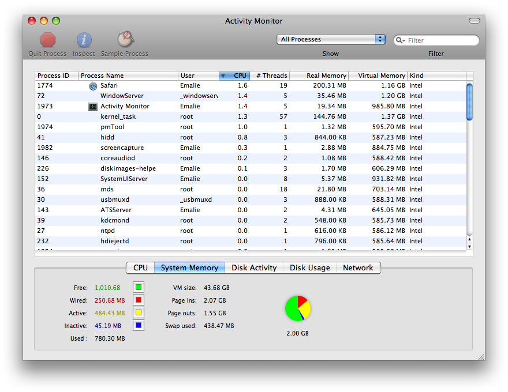Select the diskimages-helpe process row
Image resolution: width=508 pixels, height=392 pixels.
[x=251, y=168]
